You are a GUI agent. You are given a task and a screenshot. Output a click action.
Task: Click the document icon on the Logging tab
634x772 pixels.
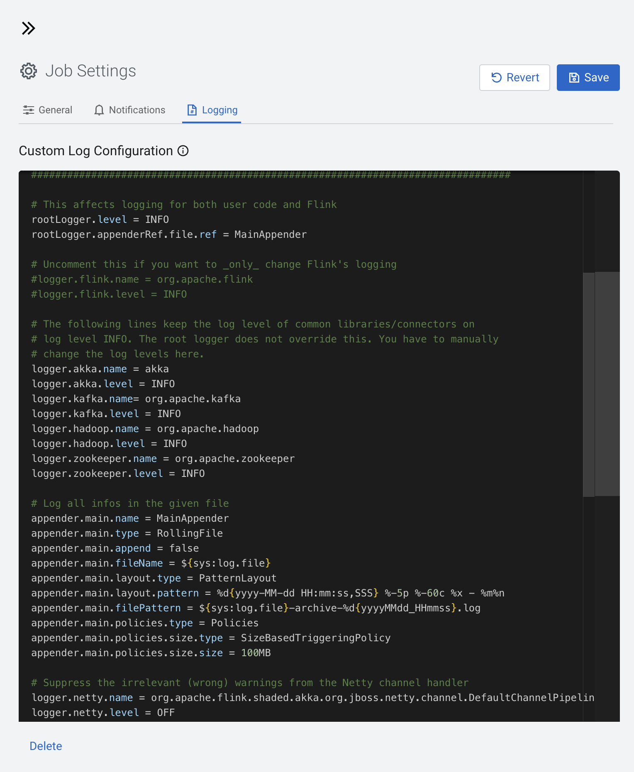coord(192,110)
